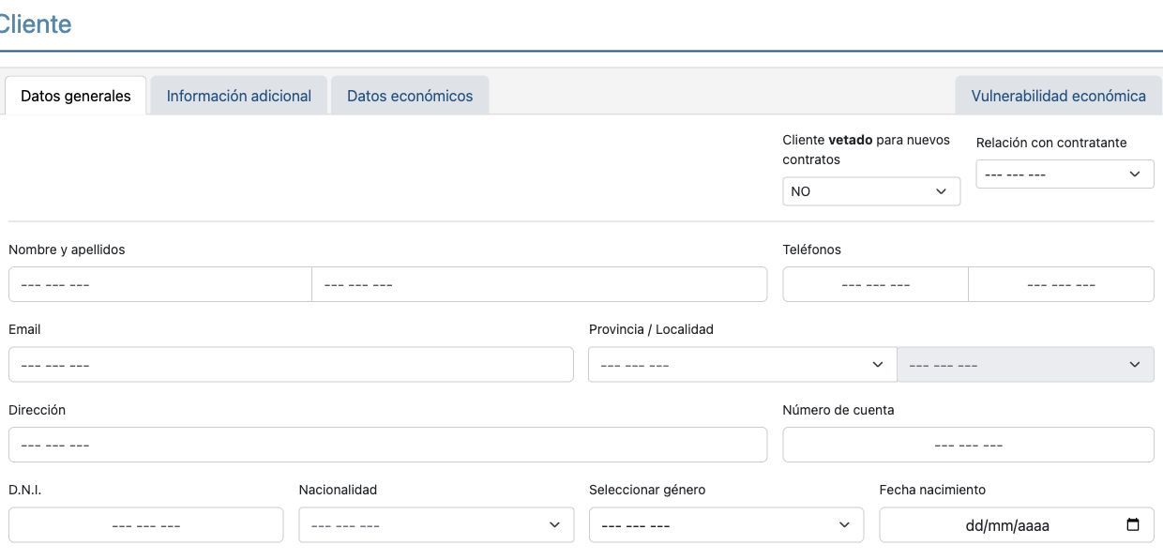Viewport: 1163px width, 560px height.
Task: Click the Fecha nacimiento date field
Action: (1017, 525)
